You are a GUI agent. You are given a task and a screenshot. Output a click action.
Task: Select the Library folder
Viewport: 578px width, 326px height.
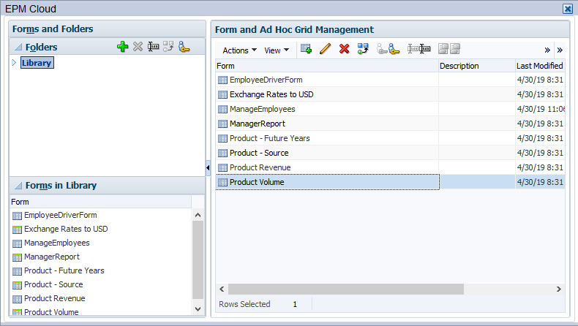37,63
